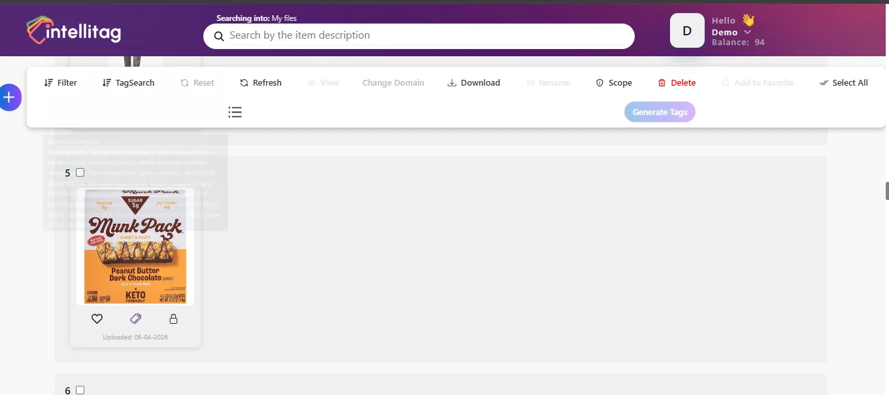Choose Select All
The width and height of the screenshot is (889, 395).
(844, 83)
